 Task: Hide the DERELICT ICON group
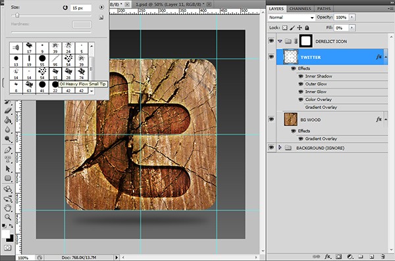pos(271,41)
